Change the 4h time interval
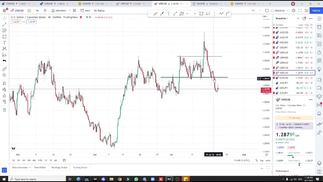323x182 pixels. [37, 11]
